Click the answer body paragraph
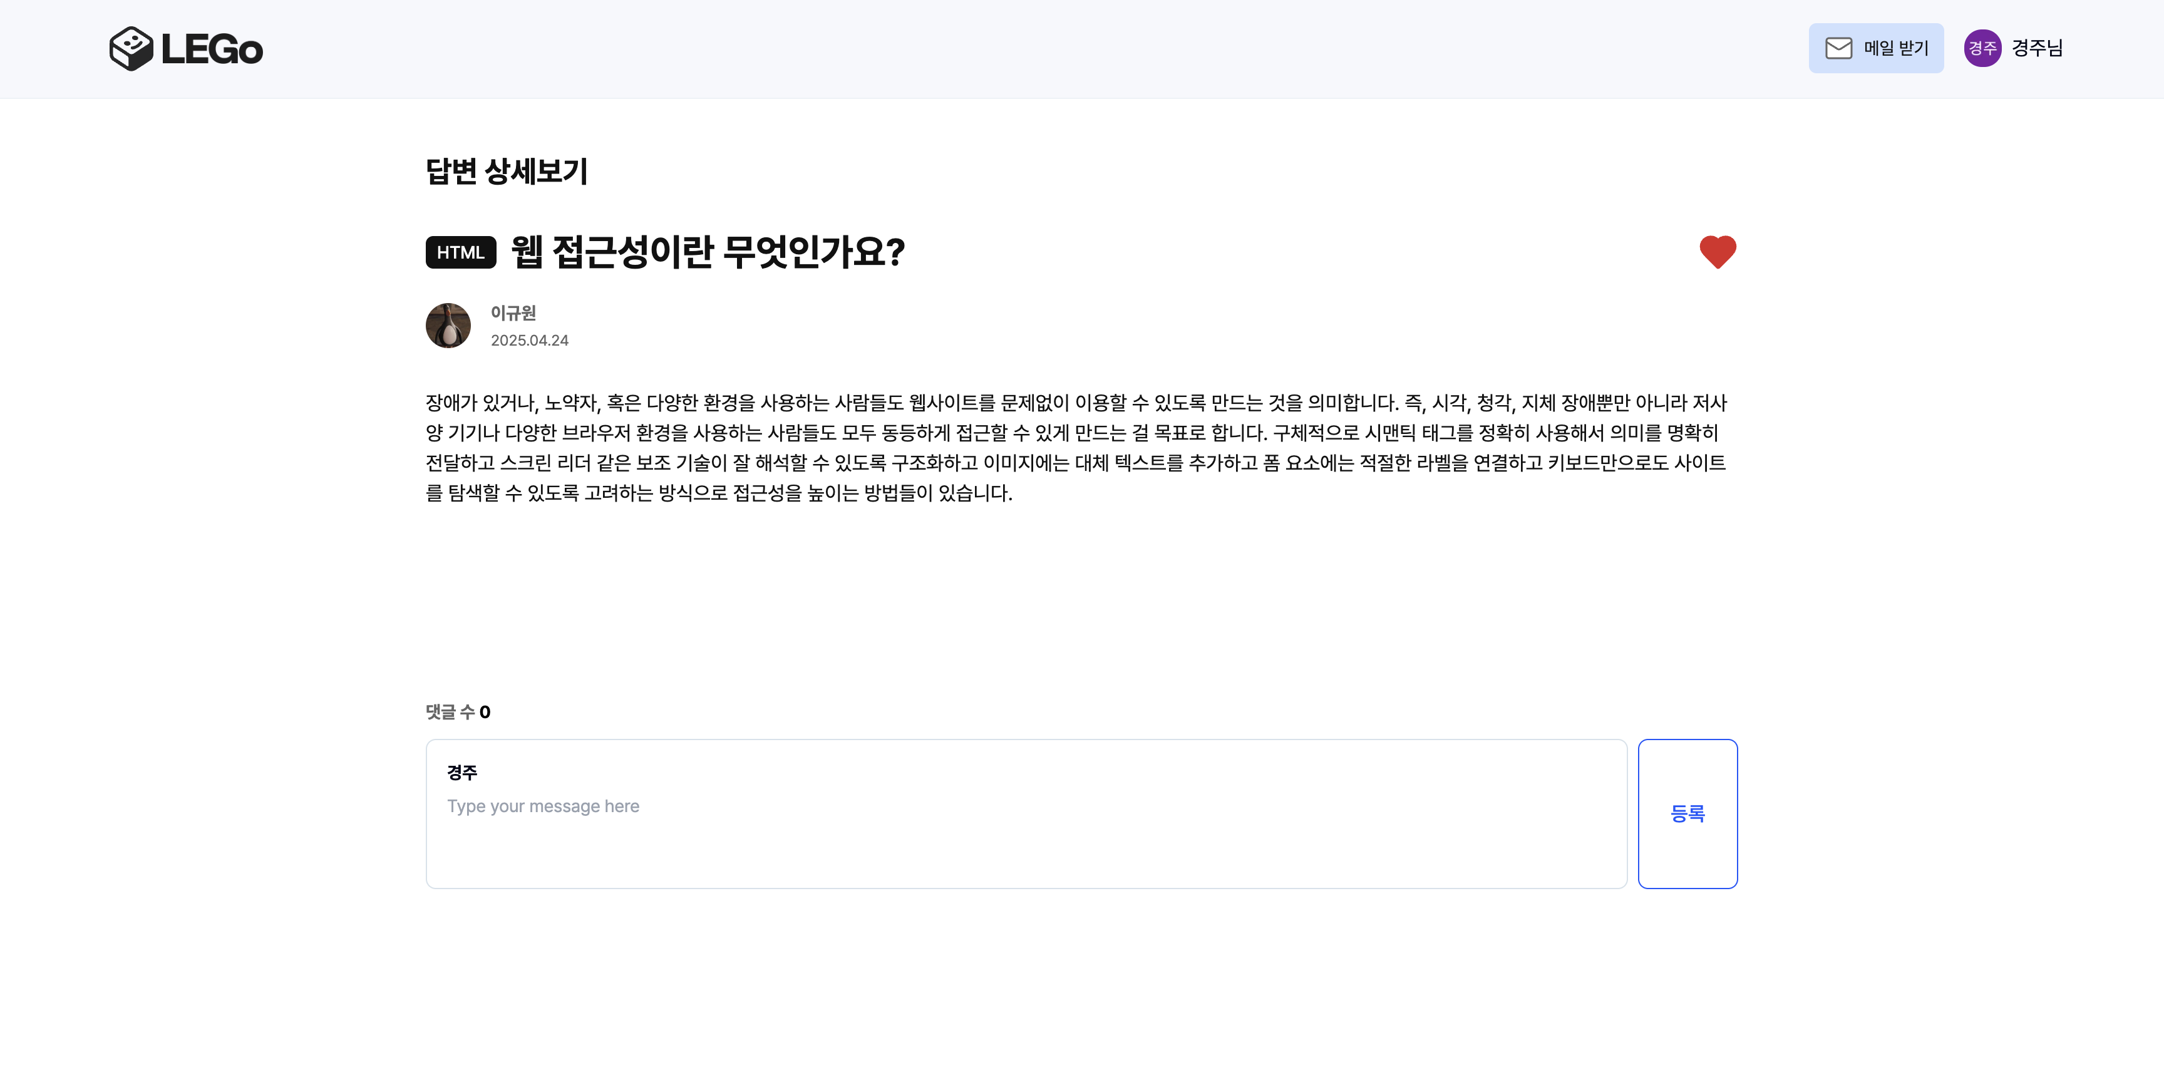Viewport: 2164px width, 1077px height. point(1075,448)
